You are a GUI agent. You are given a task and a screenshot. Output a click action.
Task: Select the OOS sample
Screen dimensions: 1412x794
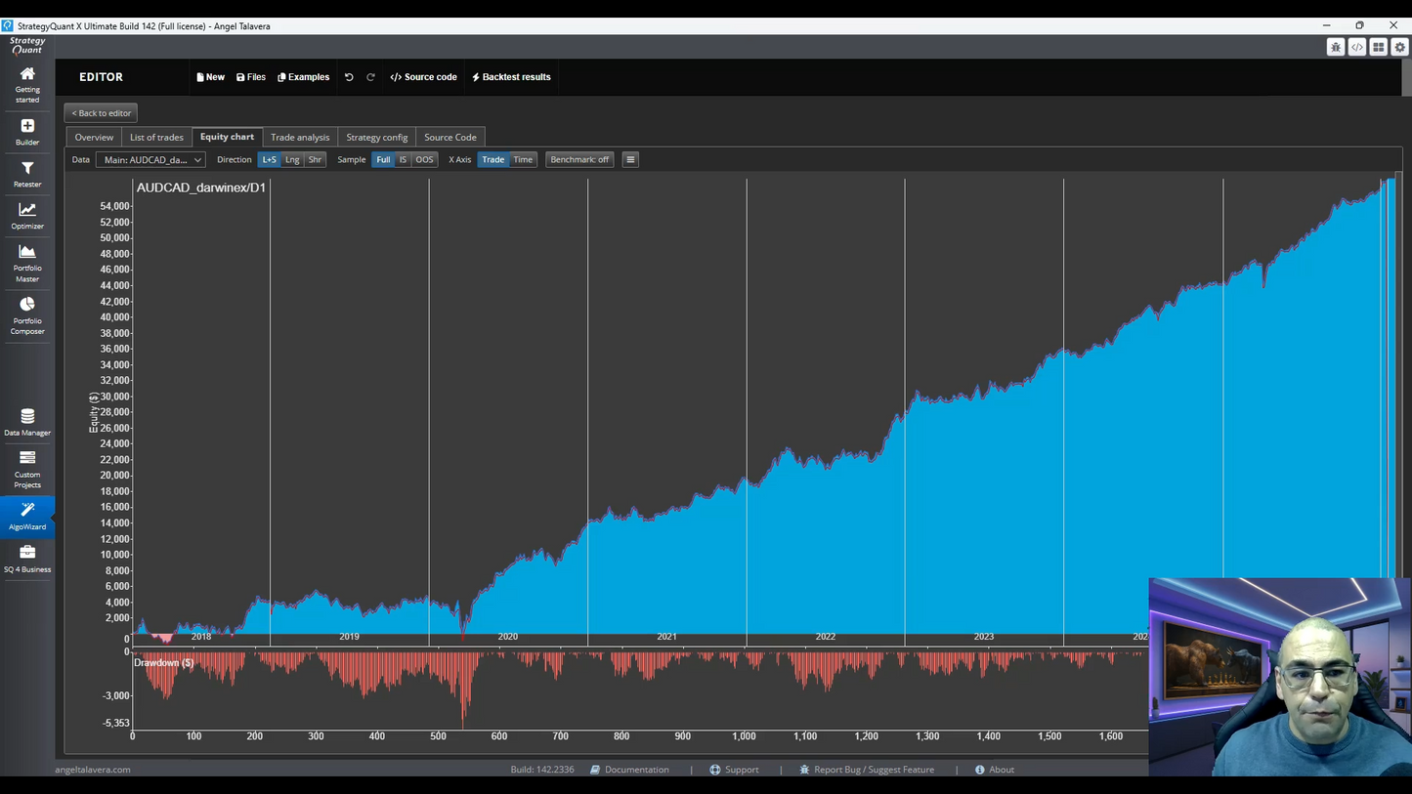click(x=424, y=159)
